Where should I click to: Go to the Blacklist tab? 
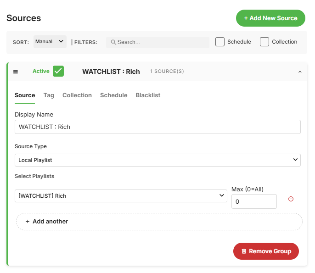point(148,95)
